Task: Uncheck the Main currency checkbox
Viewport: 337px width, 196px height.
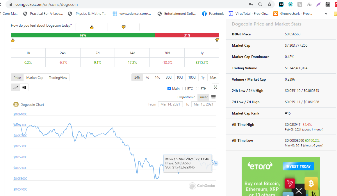Action: click(169, 89)
